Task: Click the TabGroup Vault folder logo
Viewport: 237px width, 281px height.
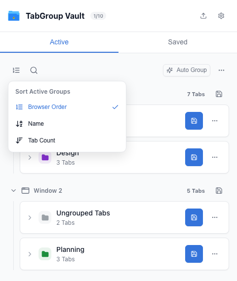Action: pyautogui.click(x=14, y=16)
